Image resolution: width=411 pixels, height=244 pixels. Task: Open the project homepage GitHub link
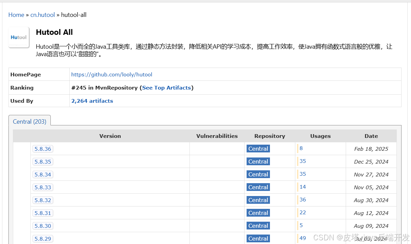(x=112, y=74)
